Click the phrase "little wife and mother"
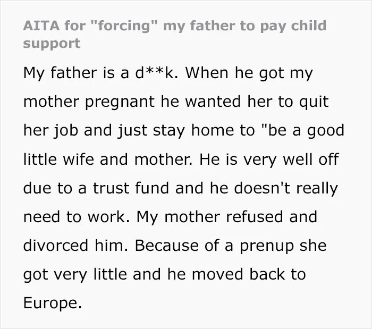 (107, 159)
